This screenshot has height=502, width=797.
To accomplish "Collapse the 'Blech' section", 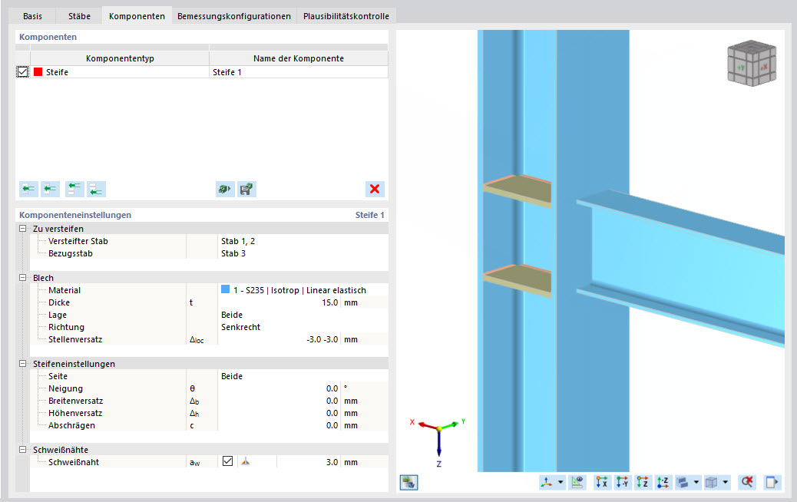I will click(22, 278).
